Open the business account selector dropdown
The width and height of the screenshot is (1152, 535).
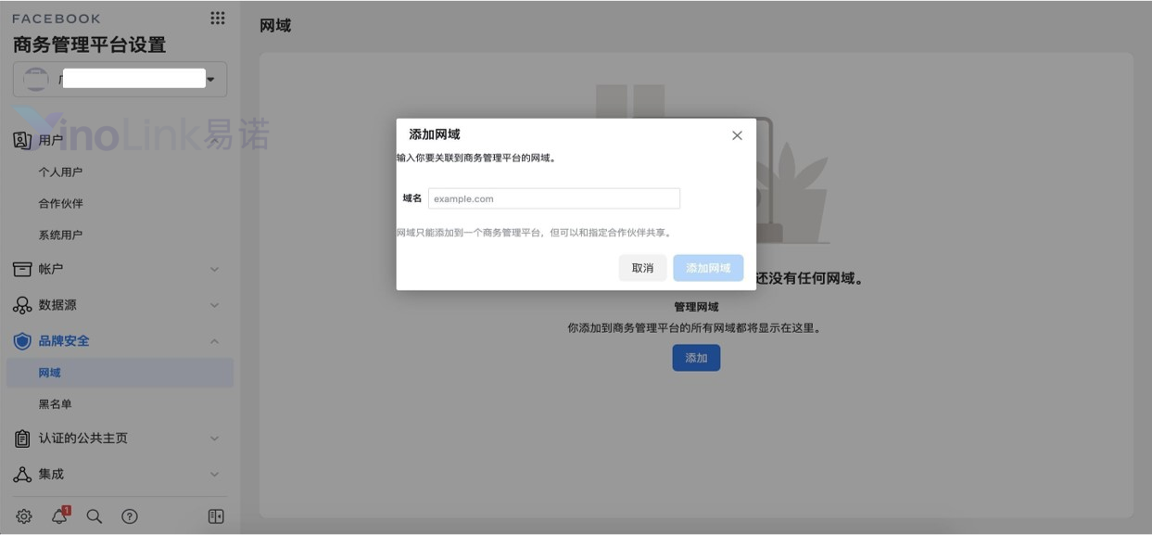(120, 80)
